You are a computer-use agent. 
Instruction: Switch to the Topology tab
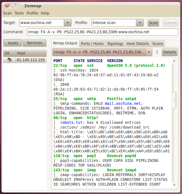(x=115, y=44)
